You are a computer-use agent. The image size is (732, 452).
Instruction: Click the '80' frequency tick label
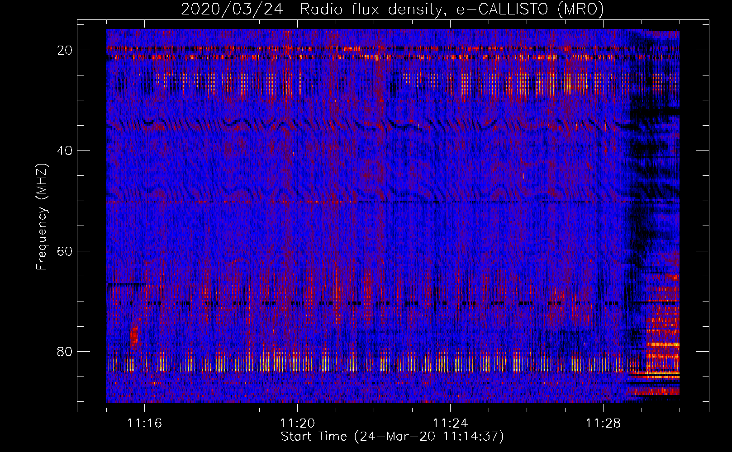(x=65, y=351)
